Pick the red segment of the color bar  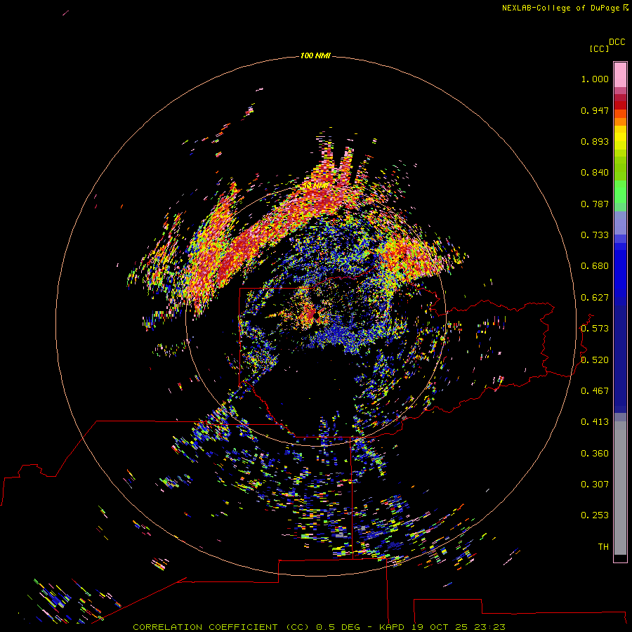pos(620,105)
